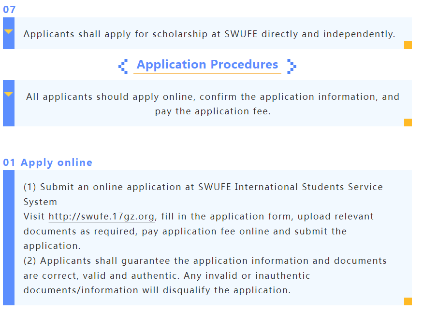This screenshot has height=314, width=423.
Task: Select the 'Application Procedures' heading
Action: [207, 65]
